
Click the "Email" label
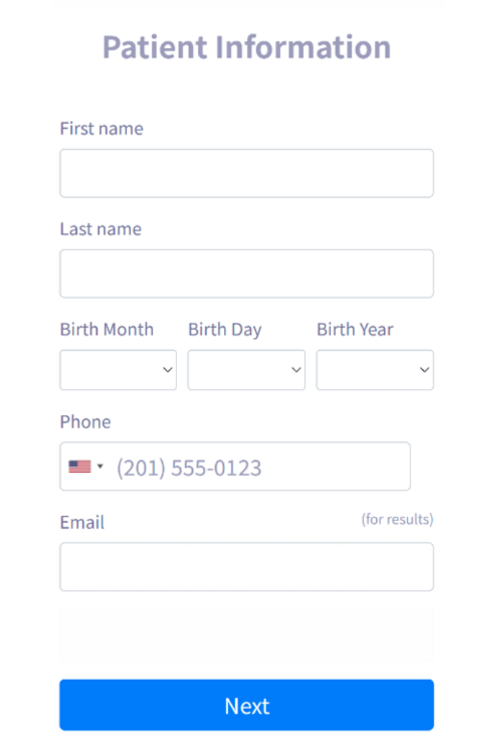point(82,522)
